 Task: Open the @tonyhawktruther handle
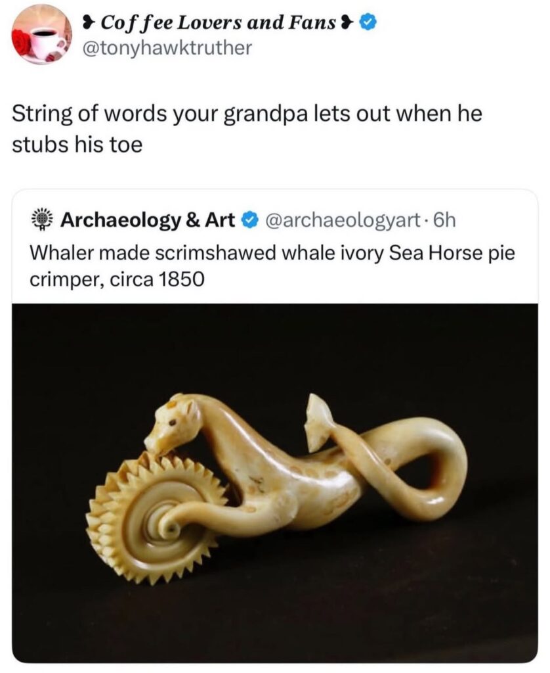[x=165, y=49]
